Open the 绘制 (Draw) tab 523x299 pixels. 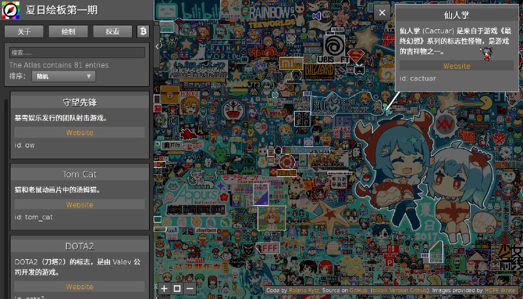[67, 31]
